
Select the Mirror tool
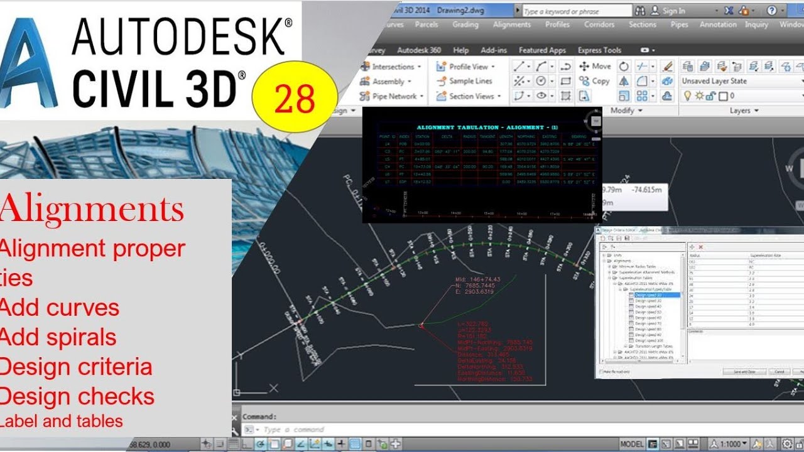(624, 81)
